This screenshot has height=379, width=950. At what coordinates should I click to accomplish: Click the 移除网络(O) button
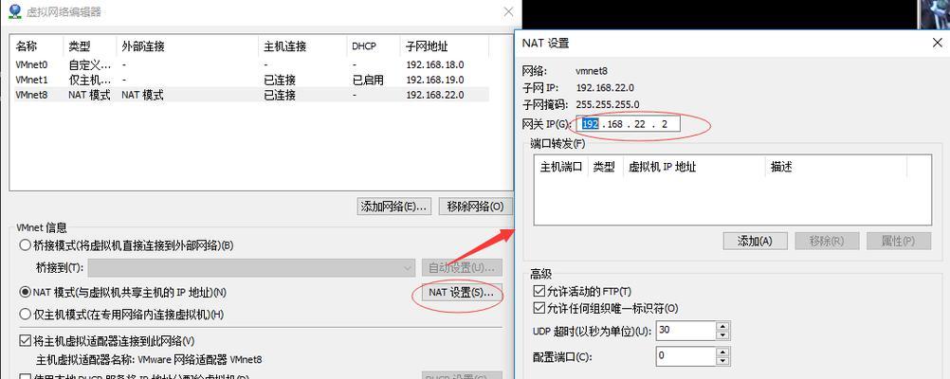tap(476, 206)
